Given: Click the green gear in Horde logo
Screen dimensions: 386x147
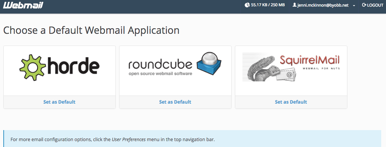Looking at the screenshot, I should tap(32, 67).
